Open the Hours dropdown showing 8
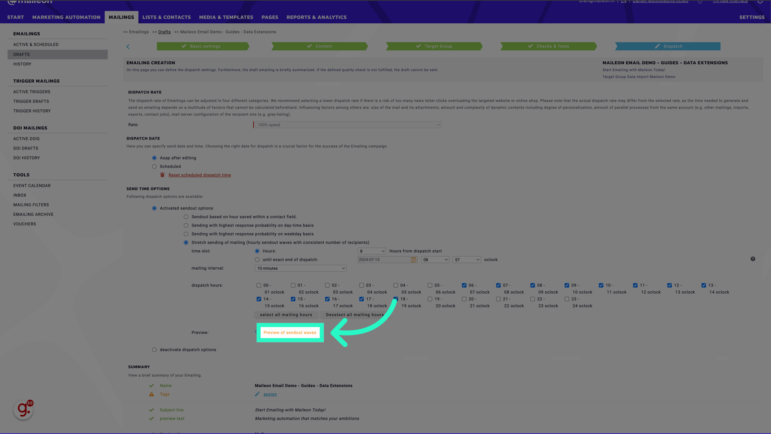This screenshot has height=434, width=771. 371,251
